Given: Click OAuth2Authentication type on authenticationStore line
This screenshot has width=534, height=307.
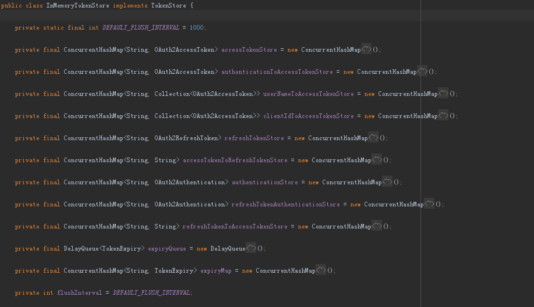Looking at the screenshot, I should point(190,182).
